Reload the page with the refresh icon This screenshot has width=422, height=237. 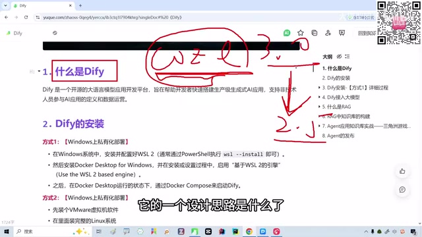coord(26,17)
